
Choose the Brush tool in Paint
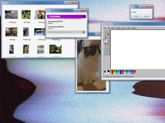pyautogui.click(x=108, y=40)
